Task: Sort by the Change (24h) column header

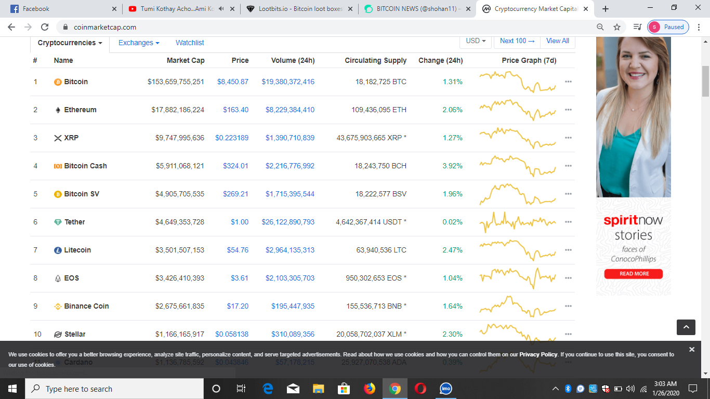Action: click(x=441, y=61)
